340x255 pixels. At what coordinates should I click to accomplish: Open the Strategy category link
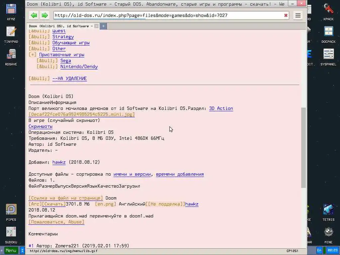63,37
